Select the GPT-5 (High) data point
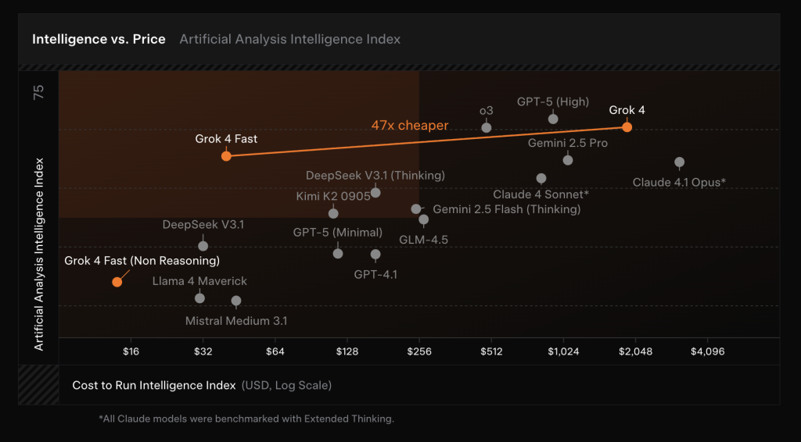This screenshot has height=442, width=801. click(x=553, y=119)
